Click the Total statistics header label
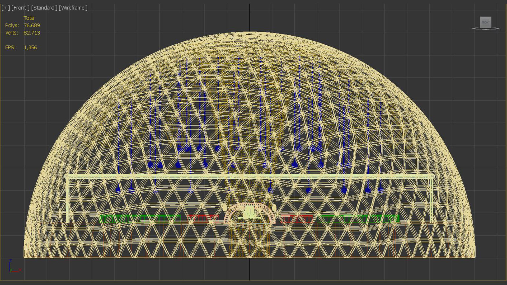The height and width of the screenshot is (285, 507). tap(29, 18)
